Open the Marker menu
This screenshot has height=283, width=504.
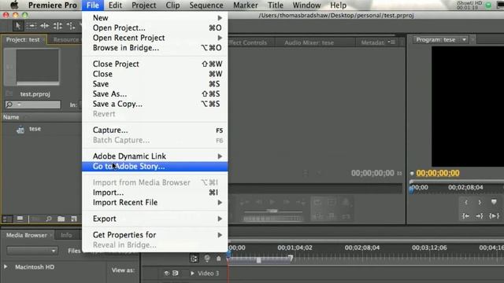(x=246, y=6)
